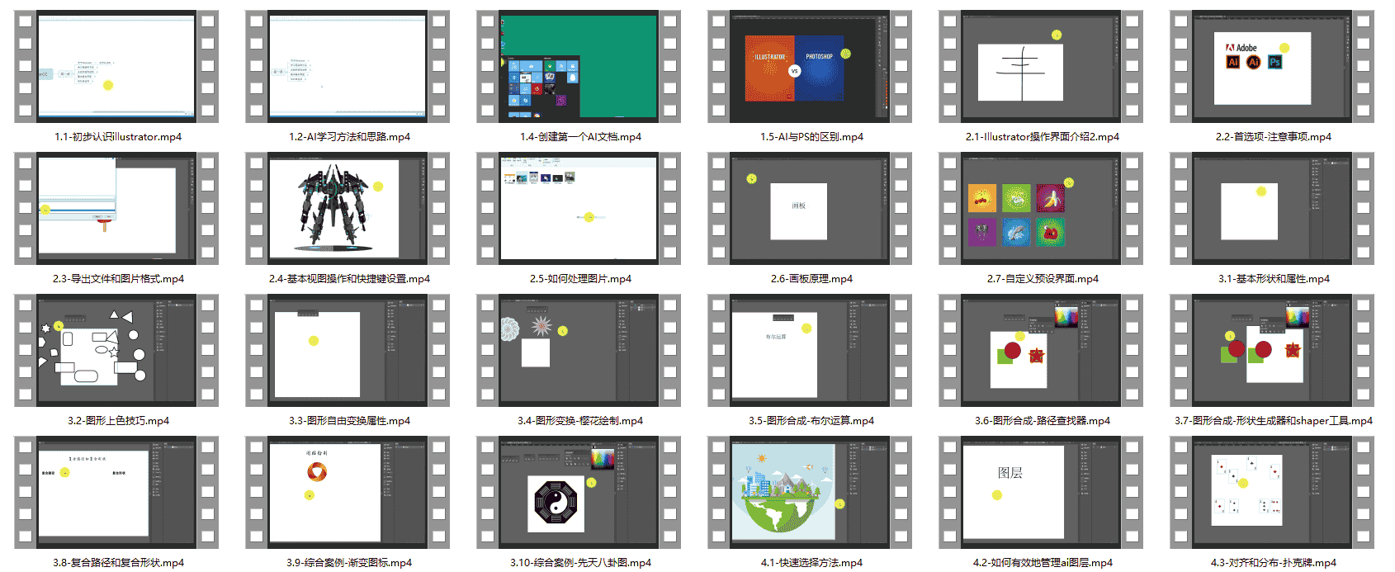Open the 2.1-Illustrator操作界面介绍2.mp4 video icon
This screenshot has height=572, width=1395.
(x=1041, y=67)
